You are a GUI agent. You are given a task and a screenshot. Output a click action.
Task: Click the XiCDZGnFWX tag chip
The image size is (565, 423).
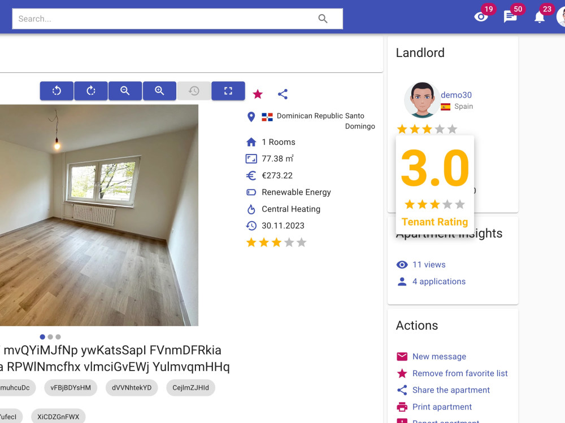coord(58,417)
